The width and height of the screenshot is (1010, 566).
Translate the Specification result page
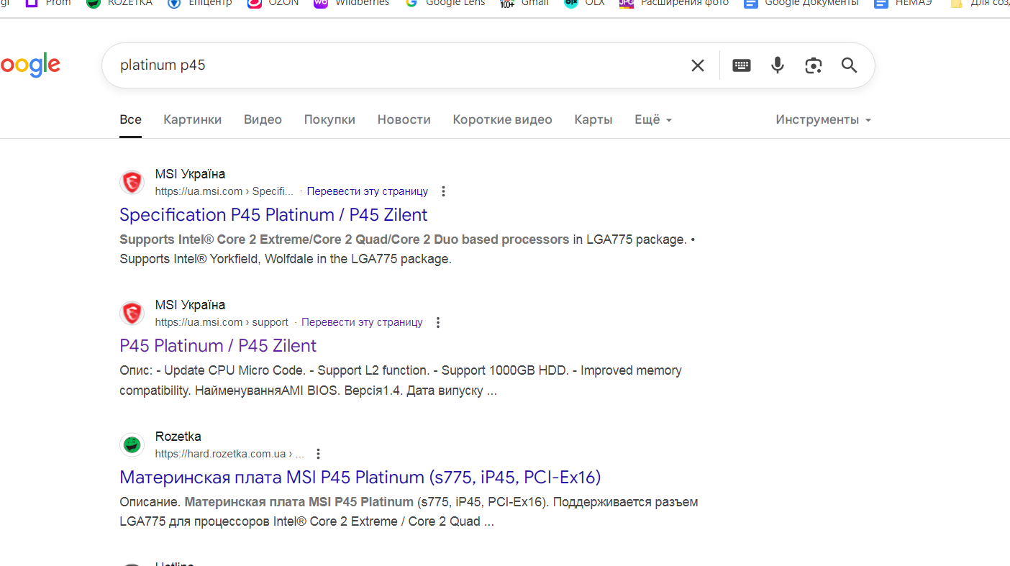coord(367,191)
